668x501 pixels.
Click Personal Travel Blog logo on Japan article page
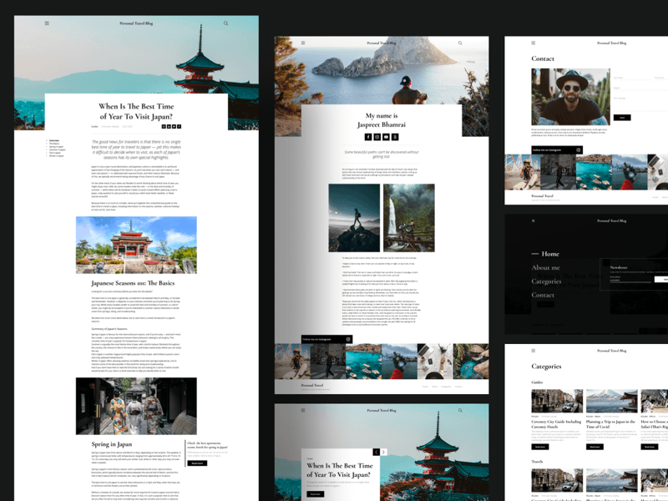click(x=136, y=23)
